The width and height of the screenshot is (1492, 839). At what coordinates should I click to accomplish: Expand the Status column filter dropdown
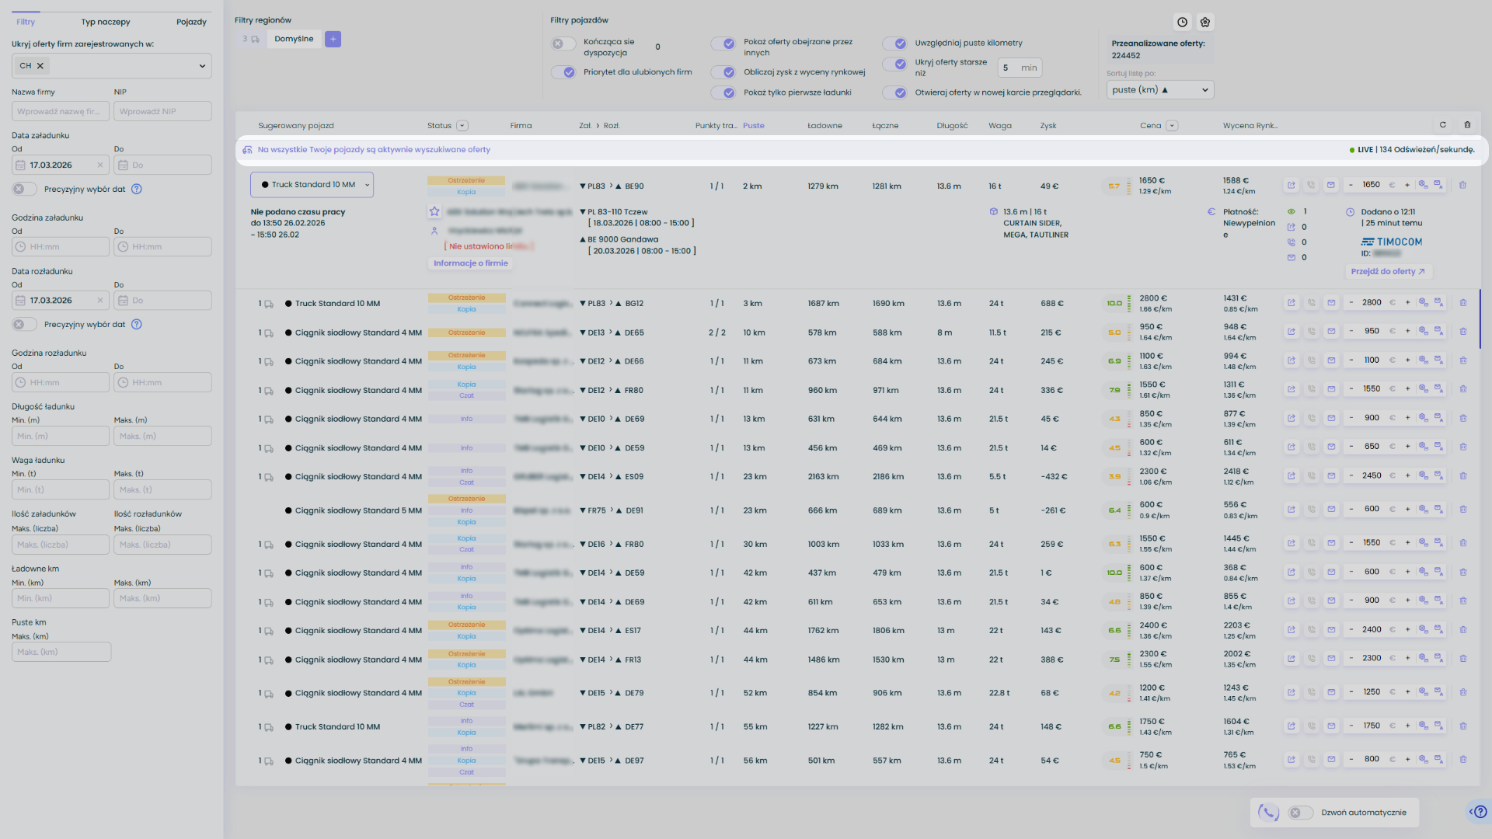coord(462,126)
